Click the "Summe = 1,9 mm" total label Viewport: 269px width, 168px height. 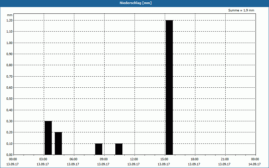(x=241, y=10)
